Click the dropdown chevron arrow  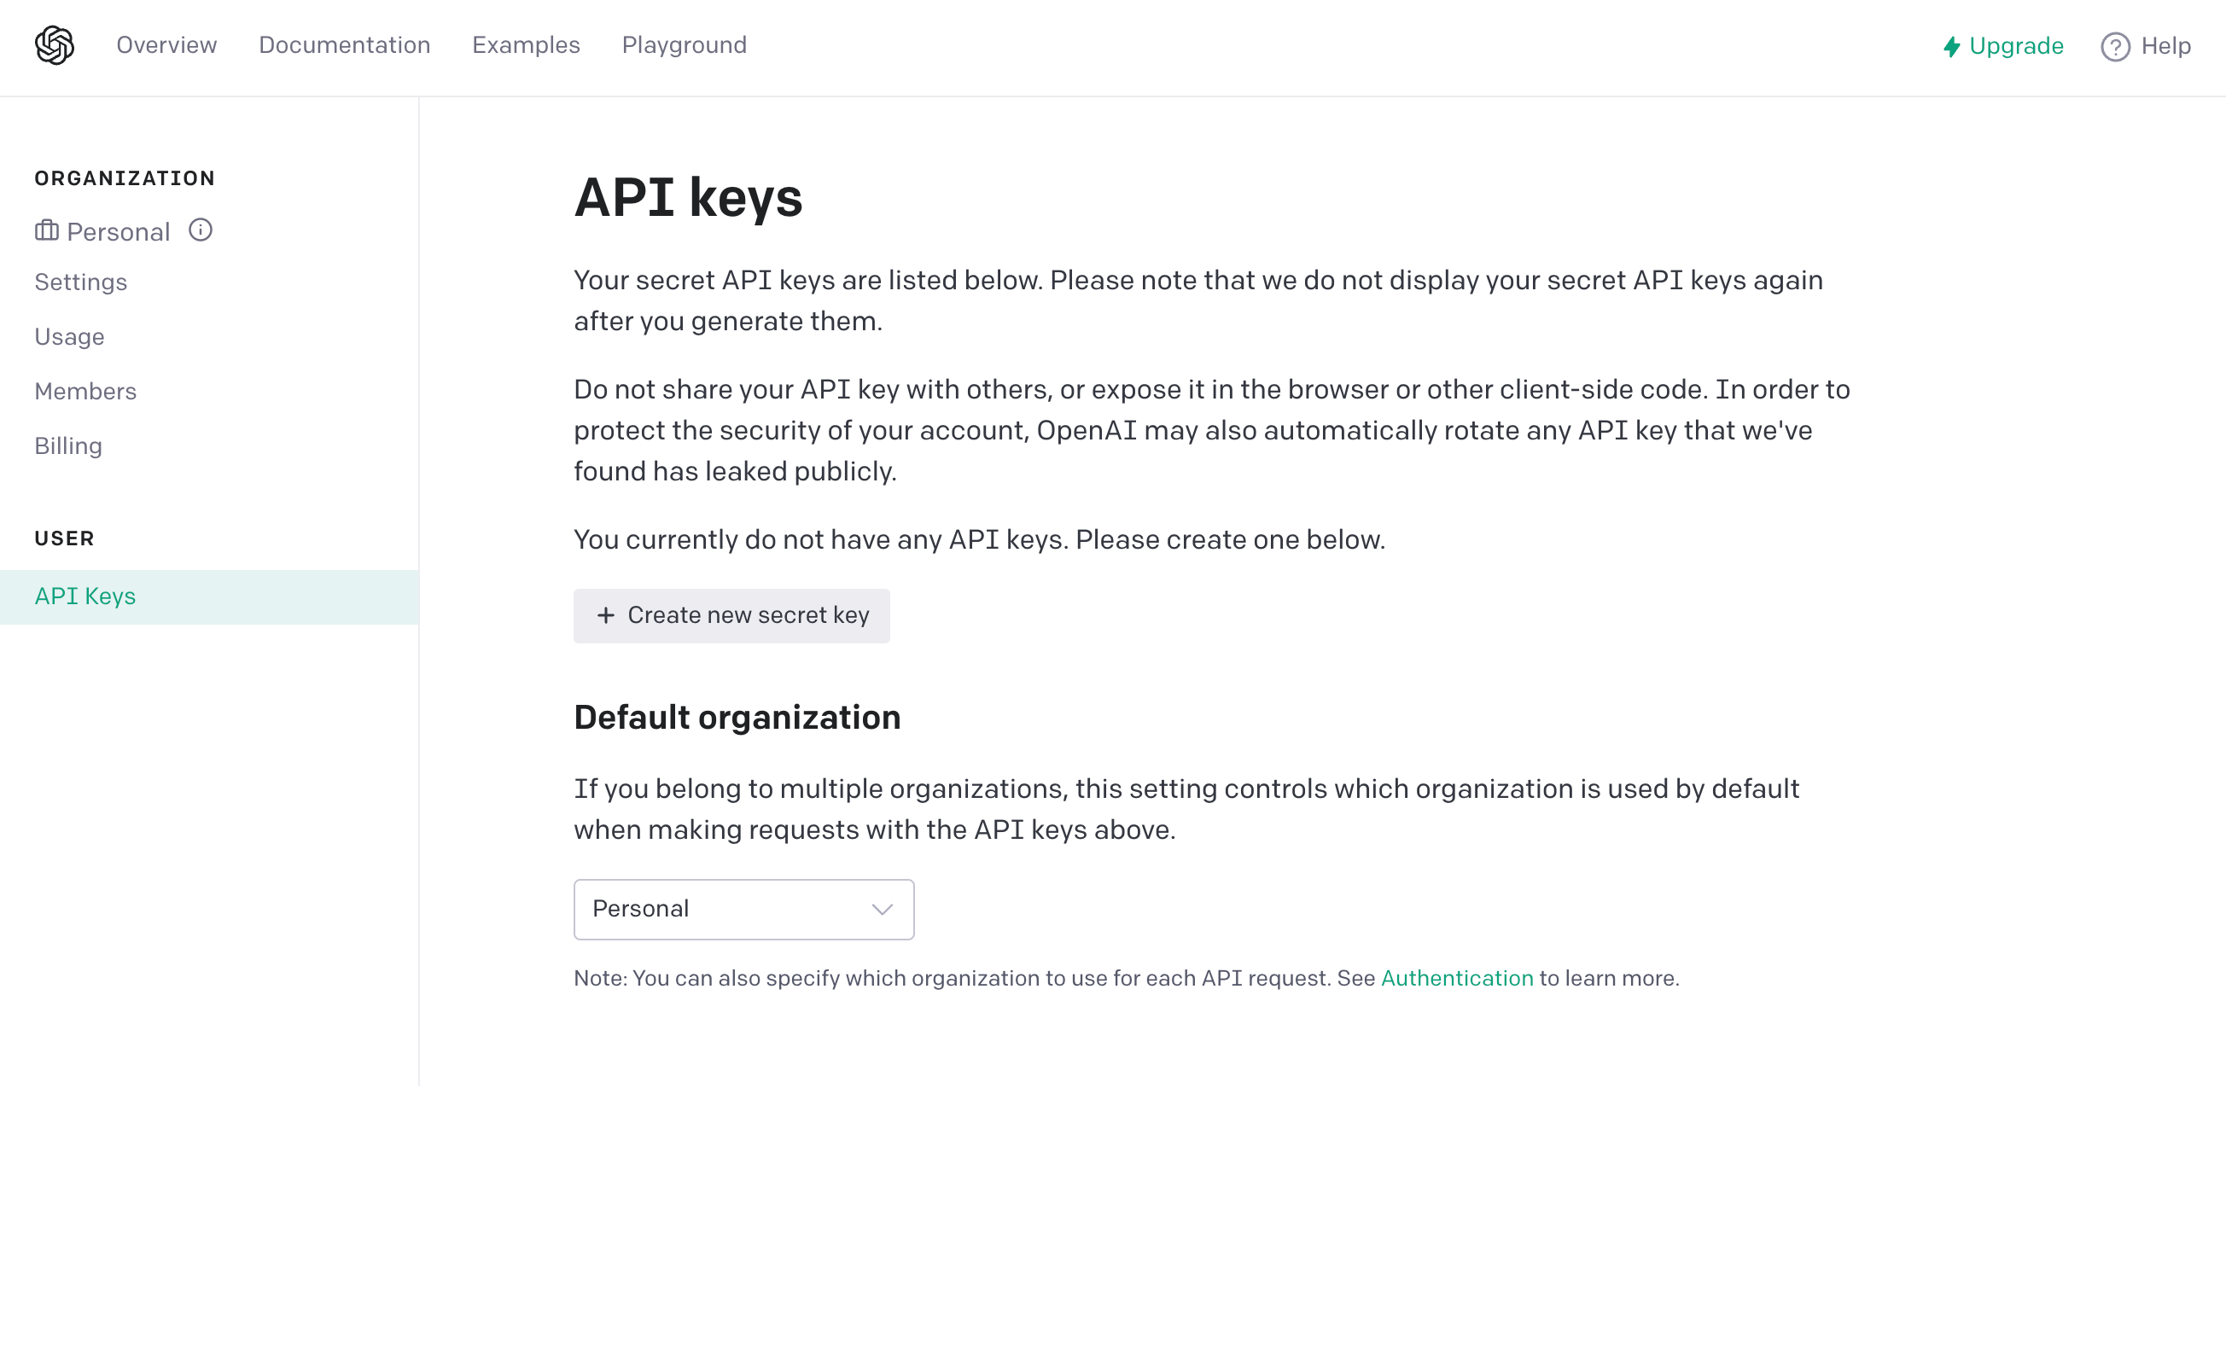882,910
